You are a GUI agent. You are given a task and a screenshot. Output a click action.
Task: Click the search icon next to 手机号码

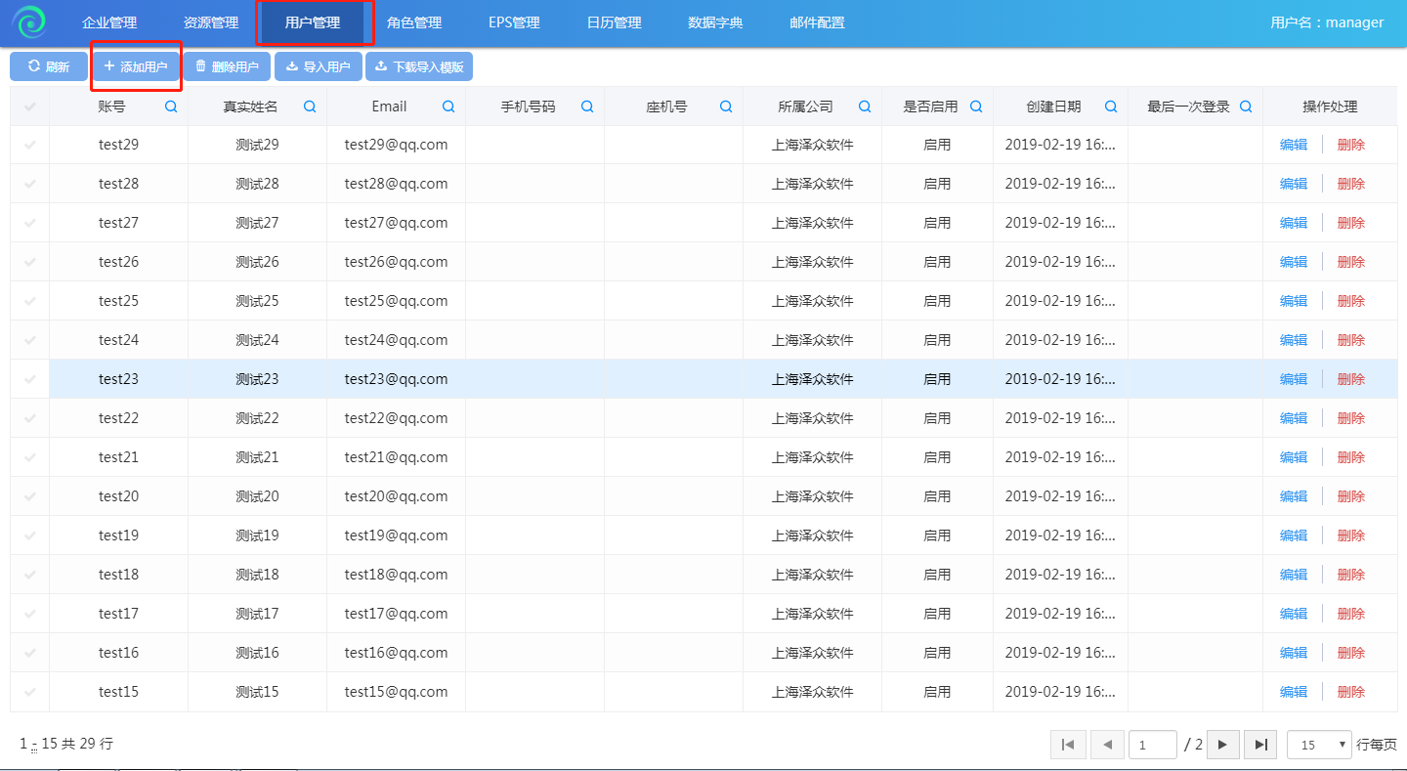(587, 107)
